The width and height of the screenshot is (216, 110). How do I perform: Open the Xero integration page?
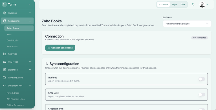[x=9, y=34]
